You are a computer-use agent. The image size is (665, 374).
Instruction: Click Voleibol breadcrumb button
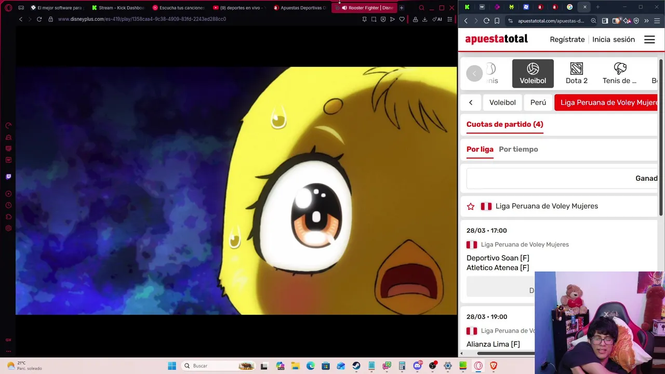[502, 102]
